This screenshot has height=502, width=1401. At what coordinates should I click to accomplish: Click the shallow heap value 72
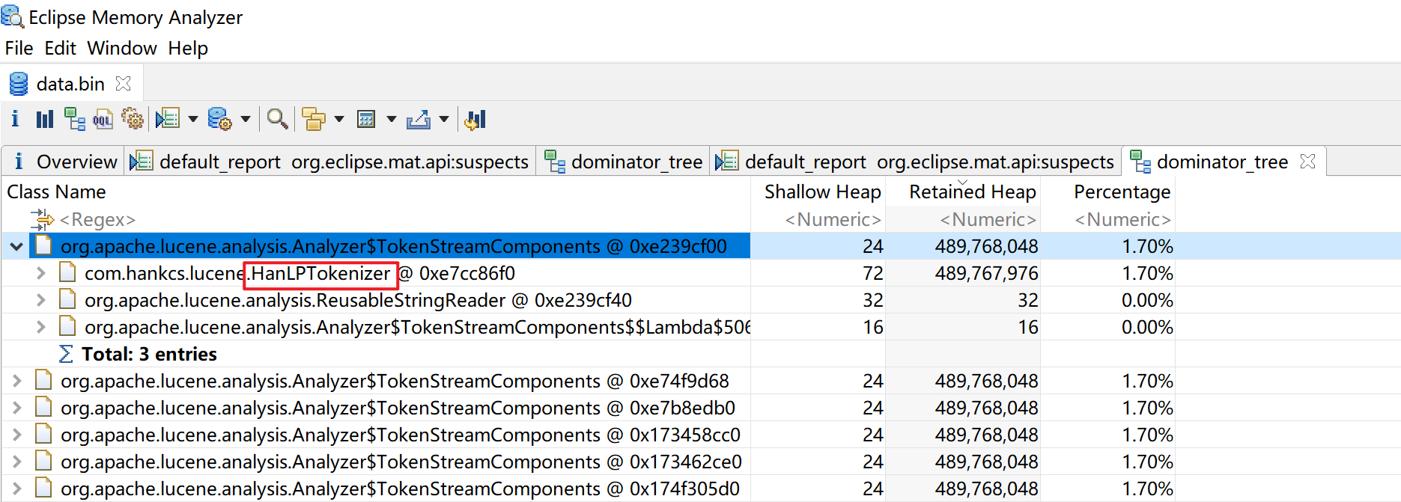pos(873,274)
